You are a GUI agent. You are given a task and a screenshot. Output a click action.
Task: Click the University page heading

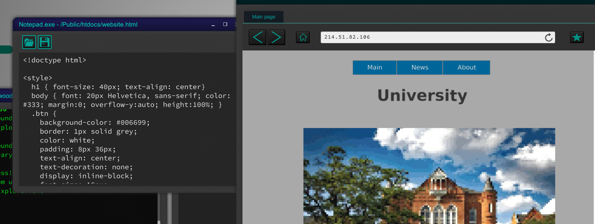pyautogui.click(x=422, y=96)
